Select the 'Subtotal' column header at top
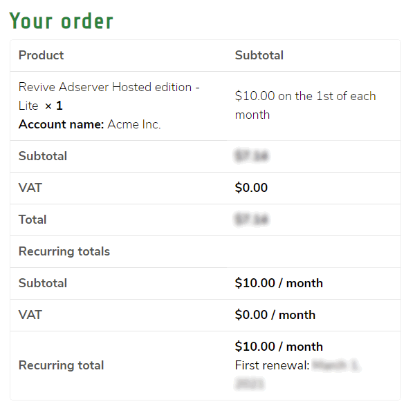406x406 pixels. pyautogui.click(x=259, y=55)
